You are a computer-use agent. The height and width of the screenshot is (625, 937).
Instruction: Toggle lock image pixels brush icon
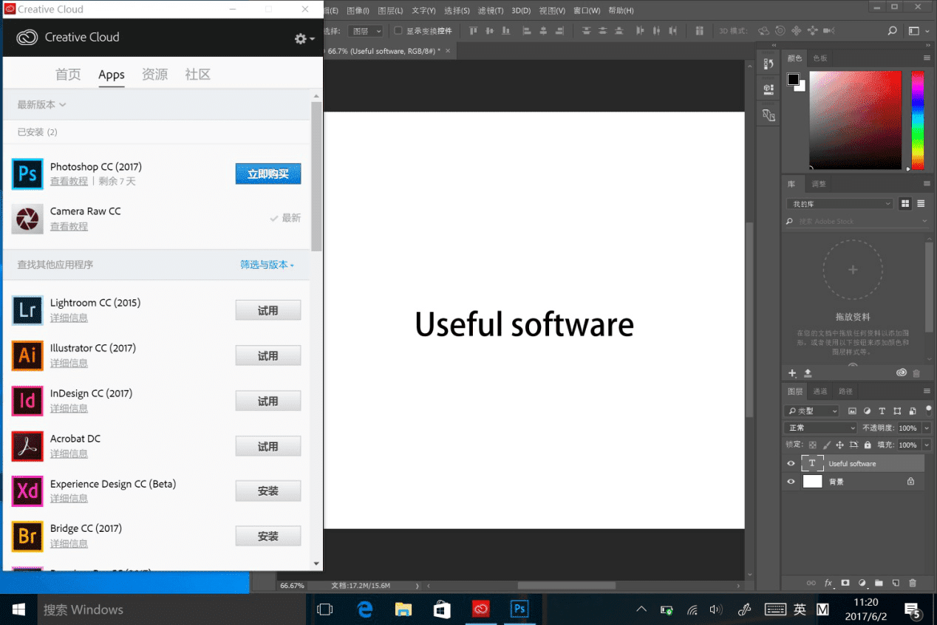[826, 445]
